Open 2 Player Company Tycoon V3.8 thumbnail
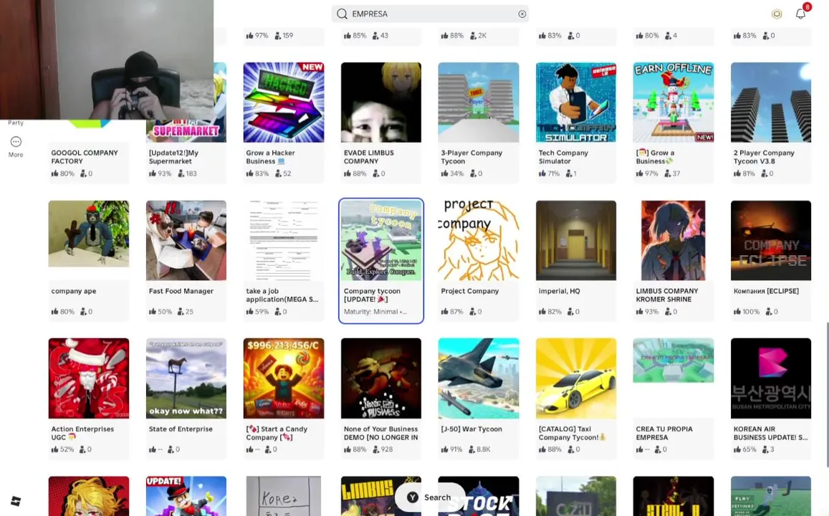829x516 pixels. pyautogui.click(x=771, y=102)
